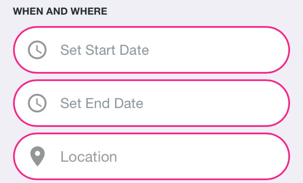Tap the map pin icon in Location field
Viewport: 303px width, 183px height.
pyautogui.click(x=37, y=156)
